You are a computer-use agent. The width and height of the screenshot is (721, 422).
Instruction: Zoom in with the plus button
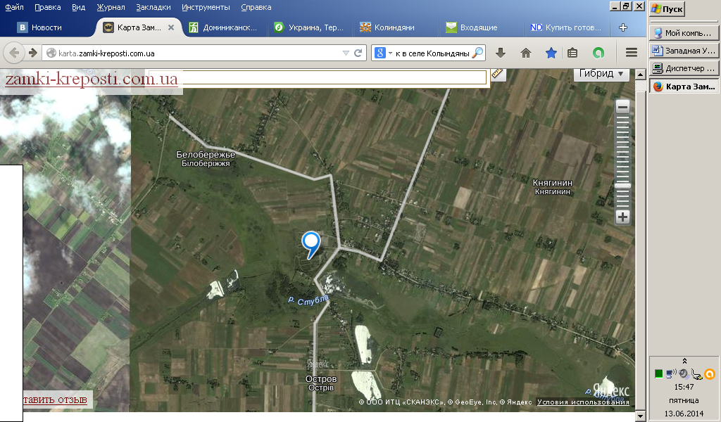coord(622,217)
